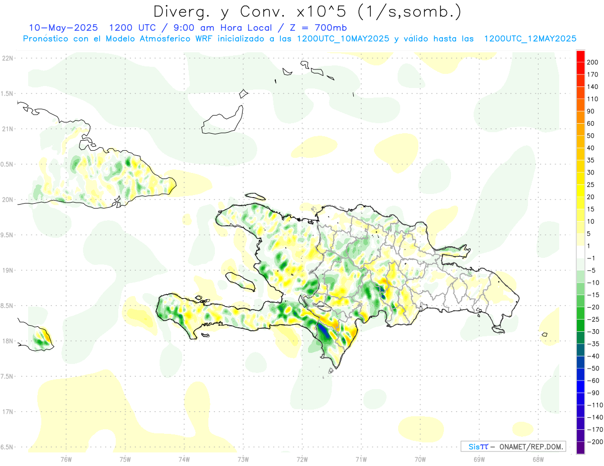Pick the pale yellow swatch between 1 and 5
Viewport: 604px width, 466px height.
click(580, 240)
